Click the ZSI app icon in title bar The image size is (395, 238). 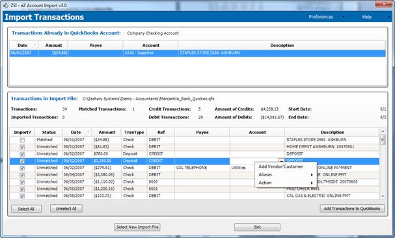[6, 5]
